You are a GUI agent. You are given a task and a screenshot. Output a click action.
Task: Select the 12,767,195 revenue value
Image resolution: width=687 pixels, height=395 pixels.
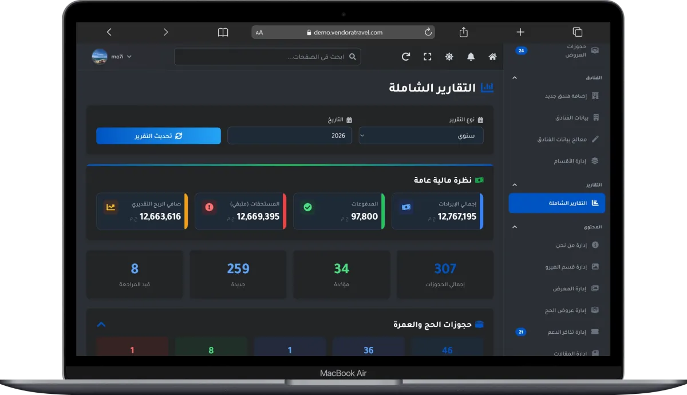[457, 216]
